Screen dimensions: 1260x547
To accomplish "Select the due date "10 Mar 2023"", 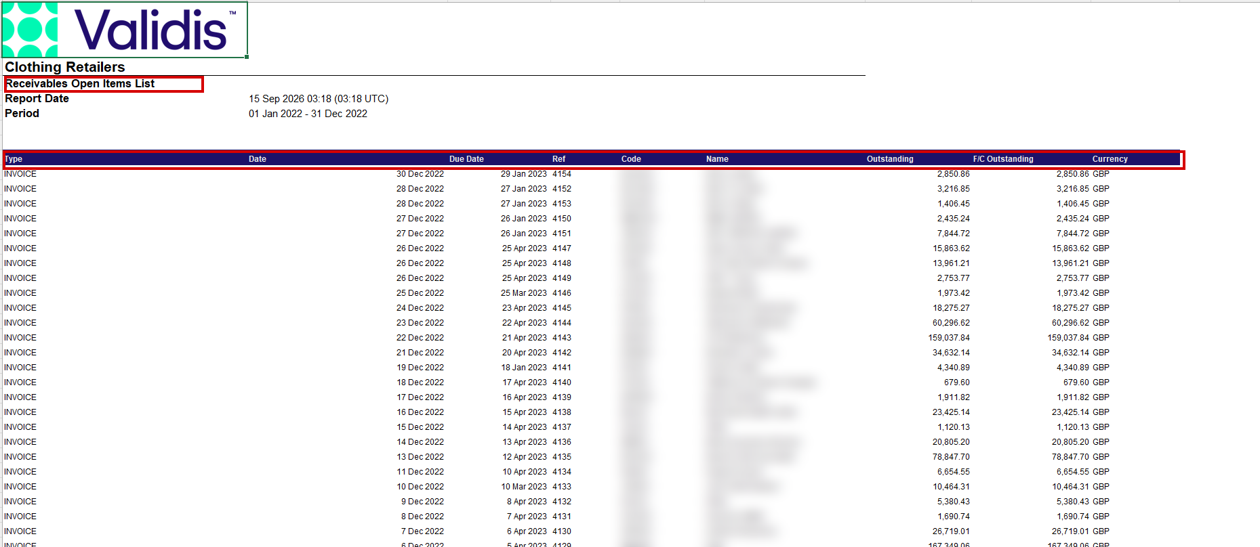I will [524, 487].
